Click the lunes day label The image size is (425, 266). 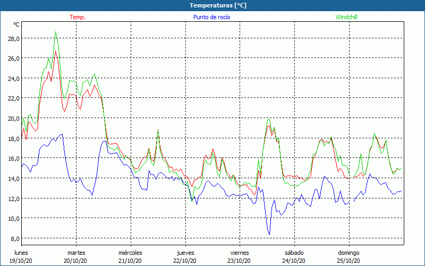[x=21, y=253]
